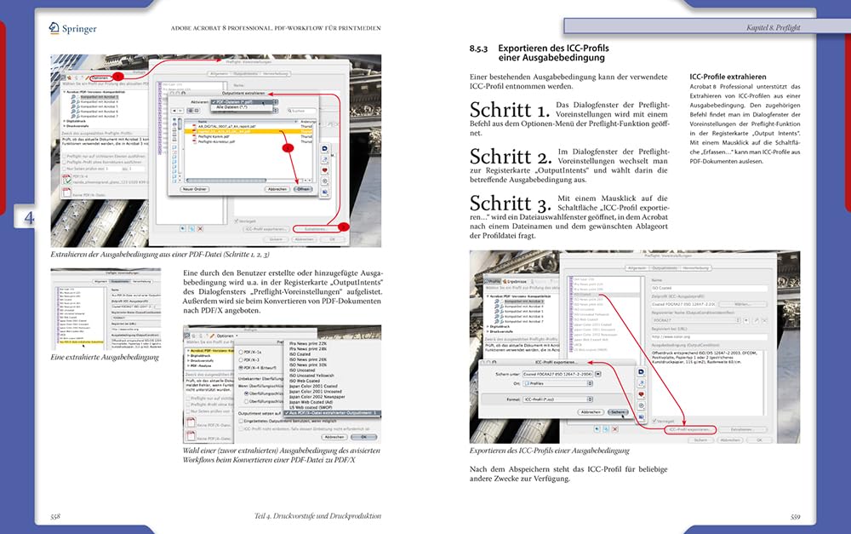Switch to icon view in OutputIntent extrahieren dialog
The width and height of the screenshot is (851, 534).
coord(191,110)
